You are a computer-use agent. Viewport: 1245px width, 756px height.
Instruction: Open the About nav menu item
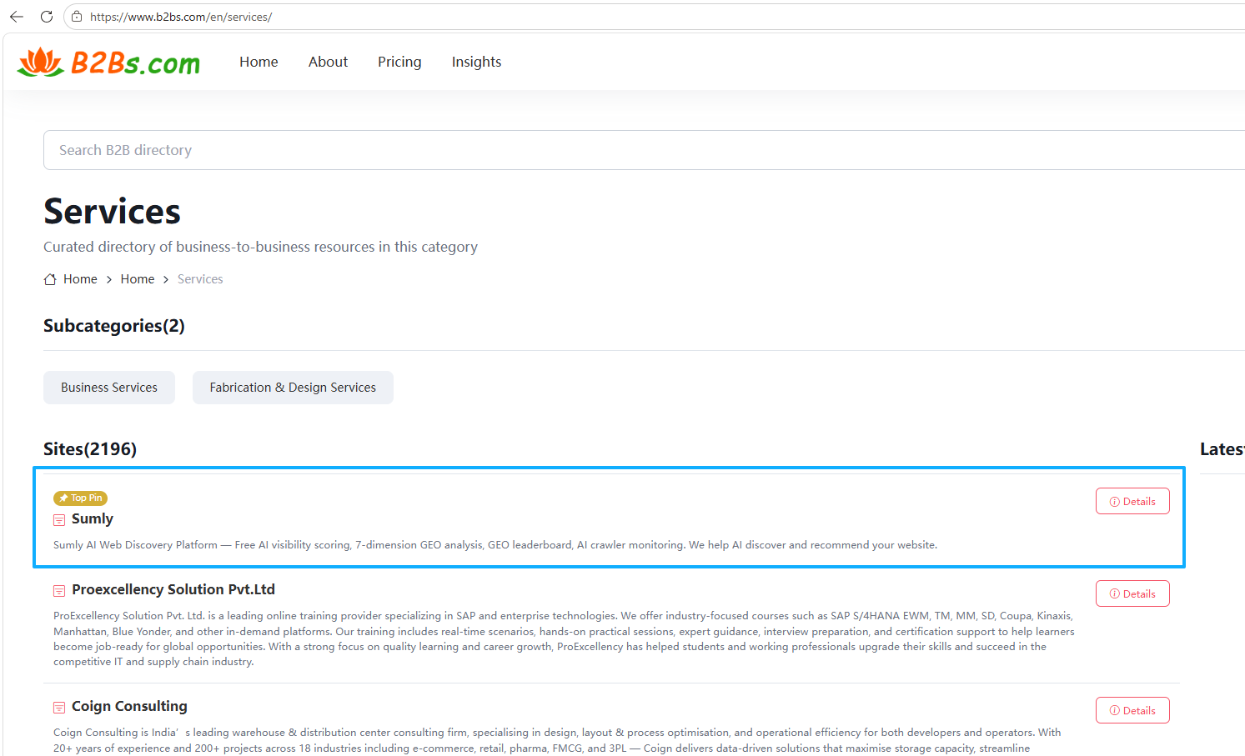coord(328,62)
